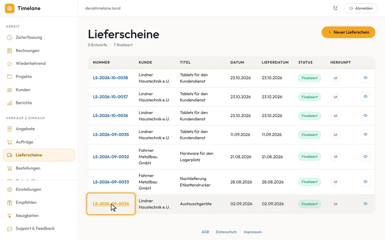Screen dimensions: 385x240
Task: Open the AGB footer link
Action: point(205,232)
